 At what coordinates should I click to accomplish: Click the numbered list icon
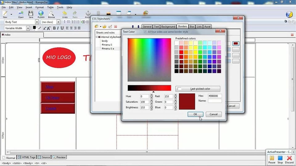pos(74,22)
